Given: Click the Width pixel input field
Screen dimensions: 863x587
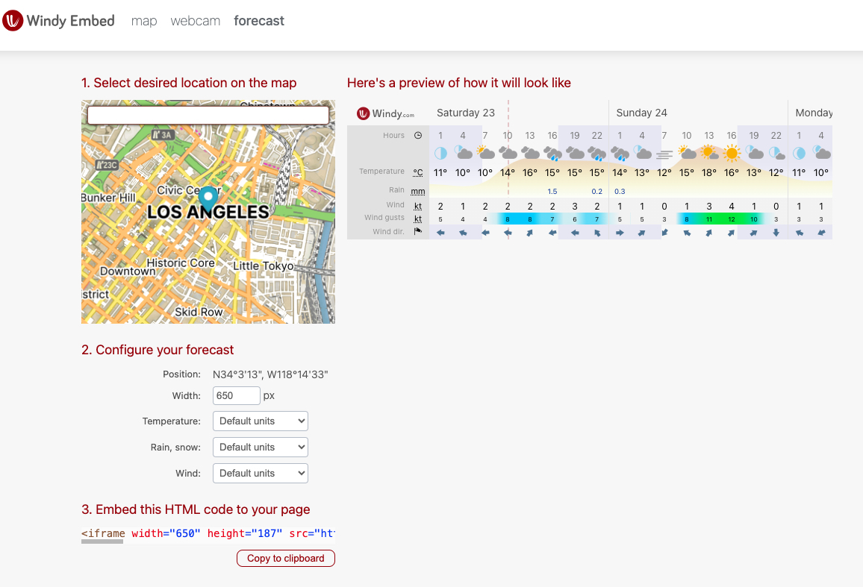Looking at the screenshot, I should pos(236,396).
